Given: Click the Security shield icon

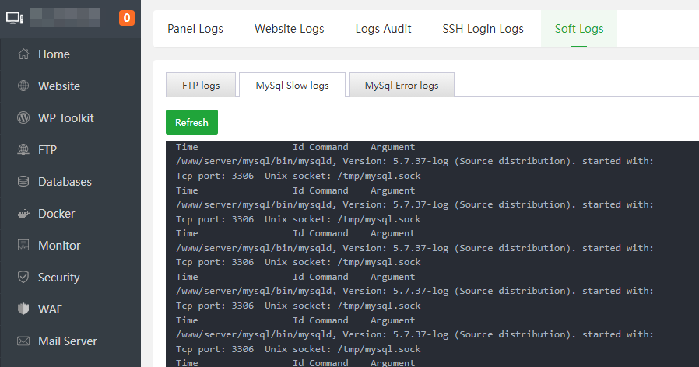Looking at the screenshot, I should 23,278.
